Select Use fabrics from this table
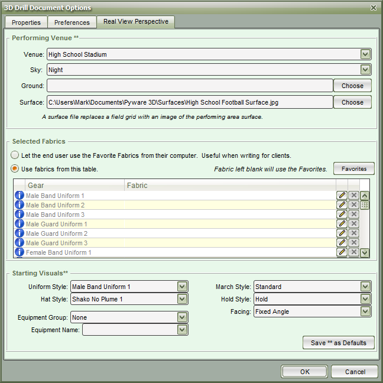The width and height of the screenshot is (383, 383). click(15, 168)
